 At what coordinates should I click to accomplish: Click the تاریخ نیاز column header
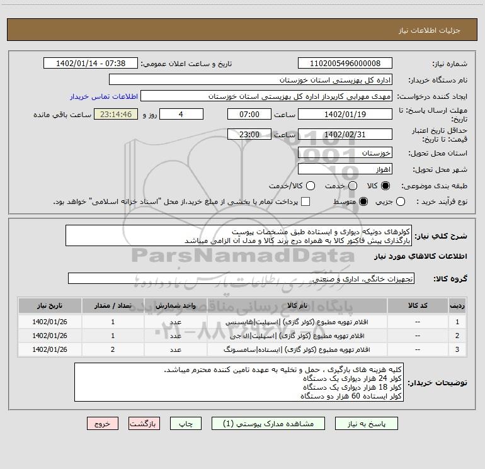tap(50, 306)
